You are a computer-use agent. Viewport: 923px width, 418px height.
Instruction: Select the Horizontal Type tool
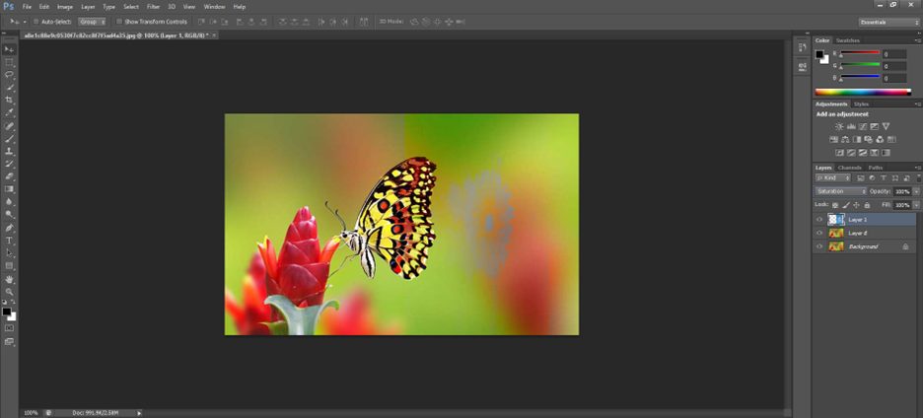[10, 241]
